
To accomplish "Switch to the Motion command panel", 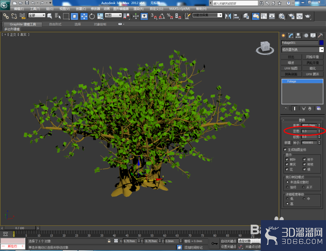I will 306,35.
